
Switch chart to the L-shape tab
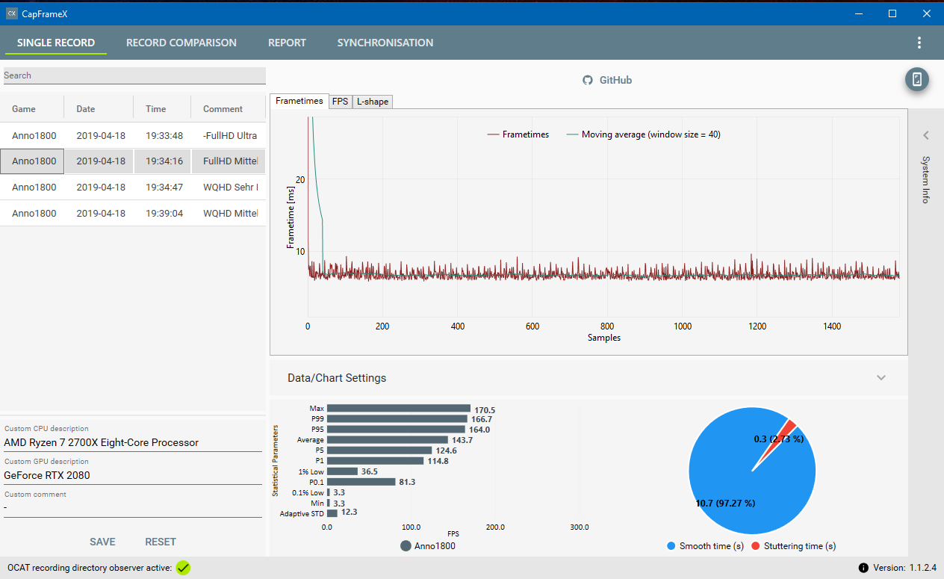[x=372, y=102]
